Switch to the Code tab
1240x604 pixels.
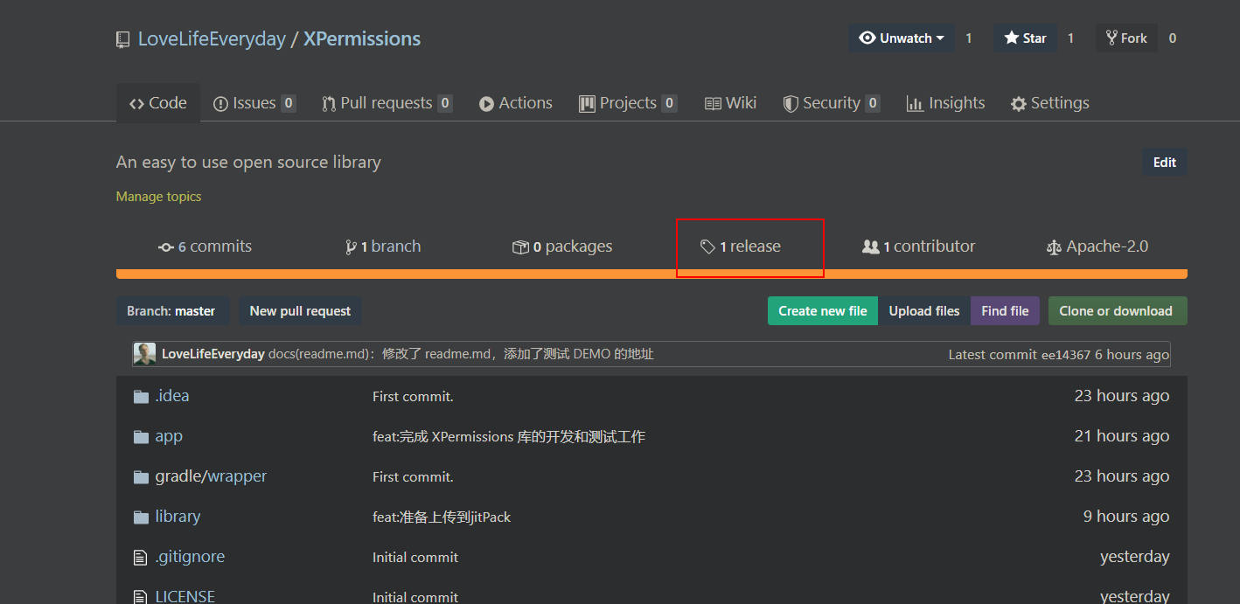(158, 103)
